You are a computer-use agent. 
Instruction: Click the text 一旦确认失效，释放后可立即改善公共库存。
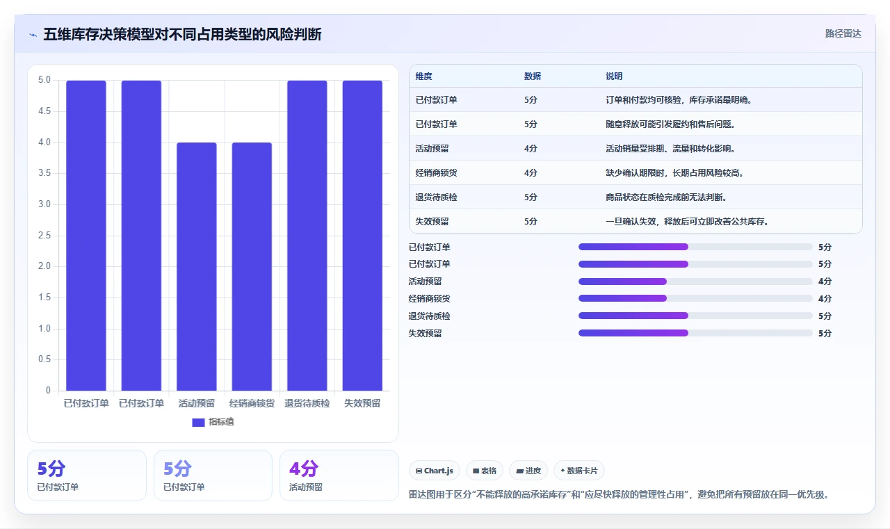click(x=688, y=222)
